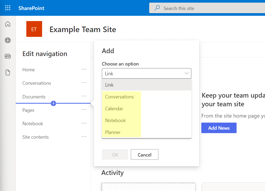Click the SharePoint home icon in sidebar
This screenshot has height=191, width=265.
coord(8,24)
